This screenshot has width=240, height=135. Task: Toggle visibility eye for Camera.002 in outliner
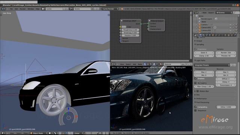point(231,30)
